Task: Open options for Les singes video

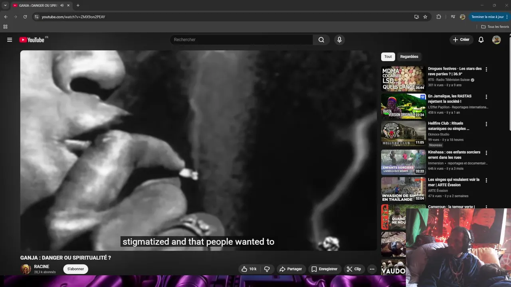Action: coord(486,180)
